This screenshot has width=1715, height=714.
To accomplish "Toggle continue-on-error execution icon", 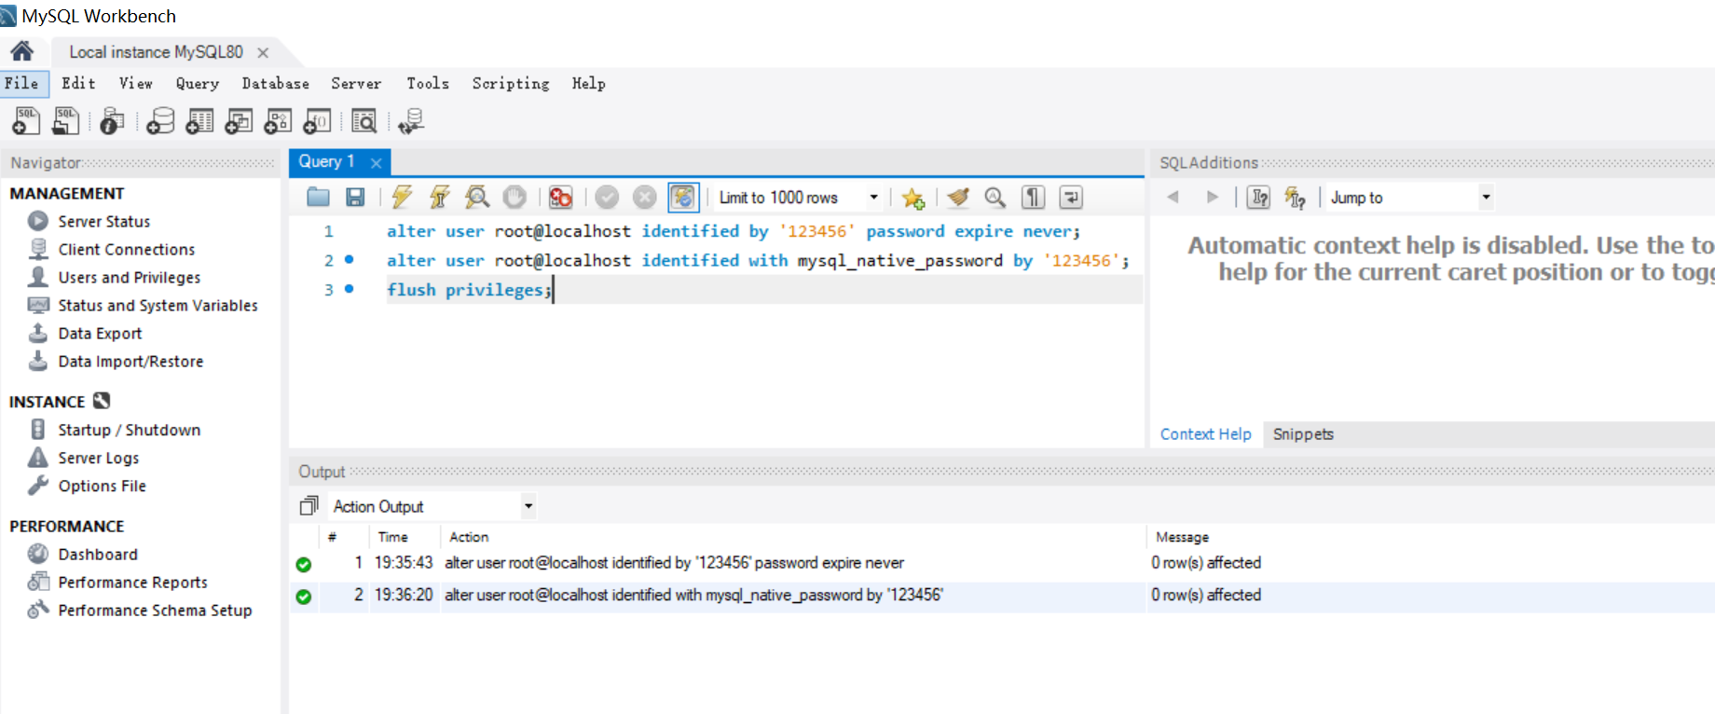I will coord(560,197).
